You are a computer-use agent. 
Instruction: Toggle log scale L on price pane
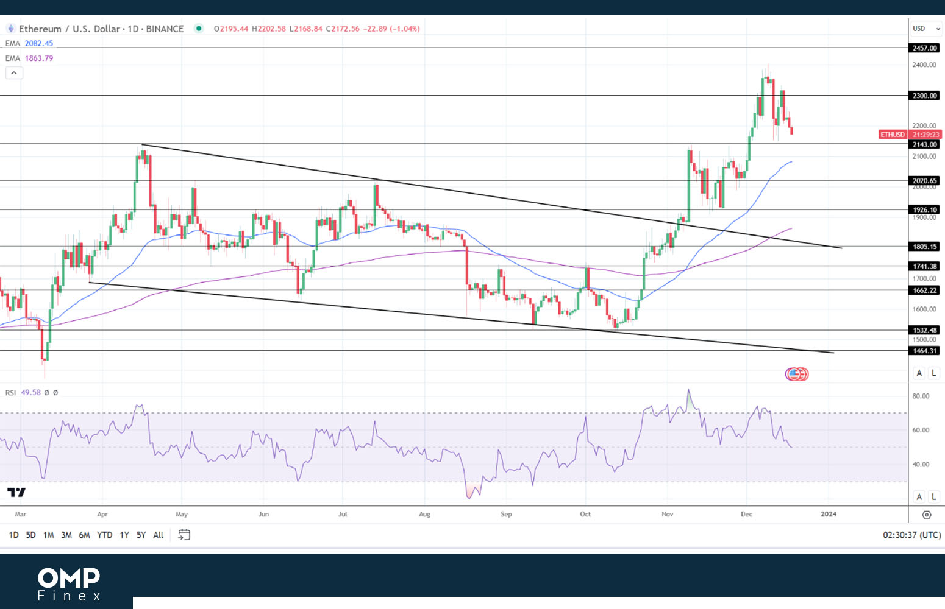pyautogui.click(x=933, y=373)
